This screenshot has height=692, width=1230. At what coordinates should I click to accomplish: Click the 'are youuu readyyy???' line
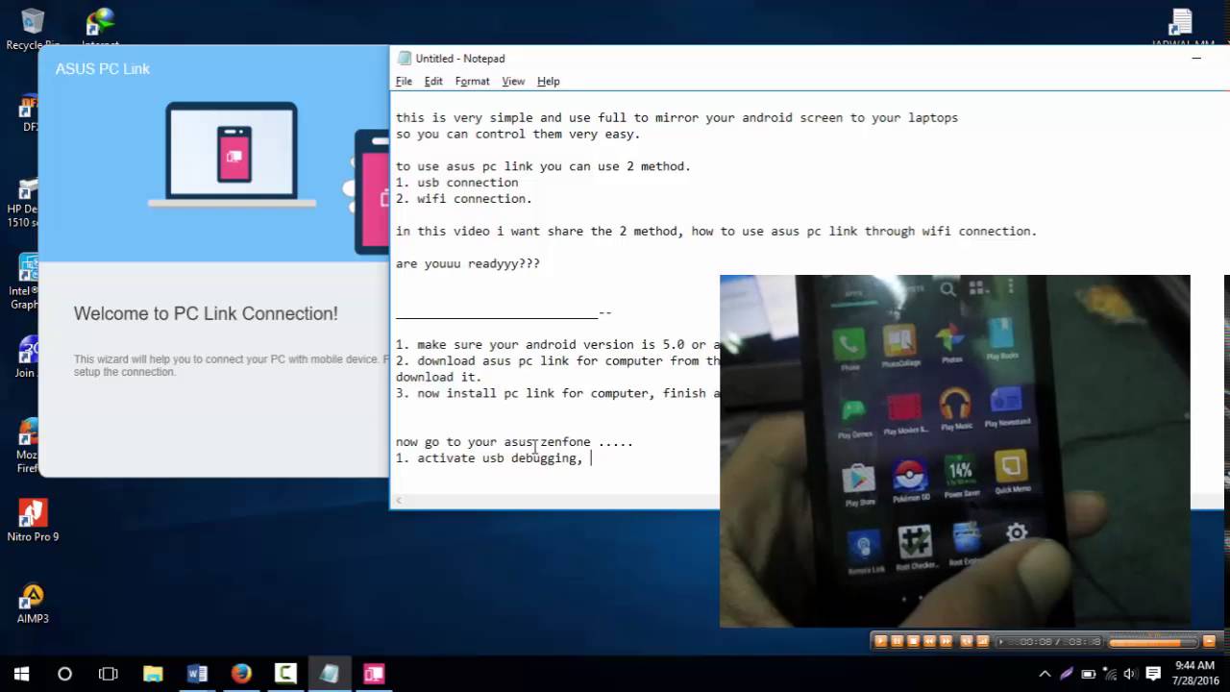click(468, 263)
